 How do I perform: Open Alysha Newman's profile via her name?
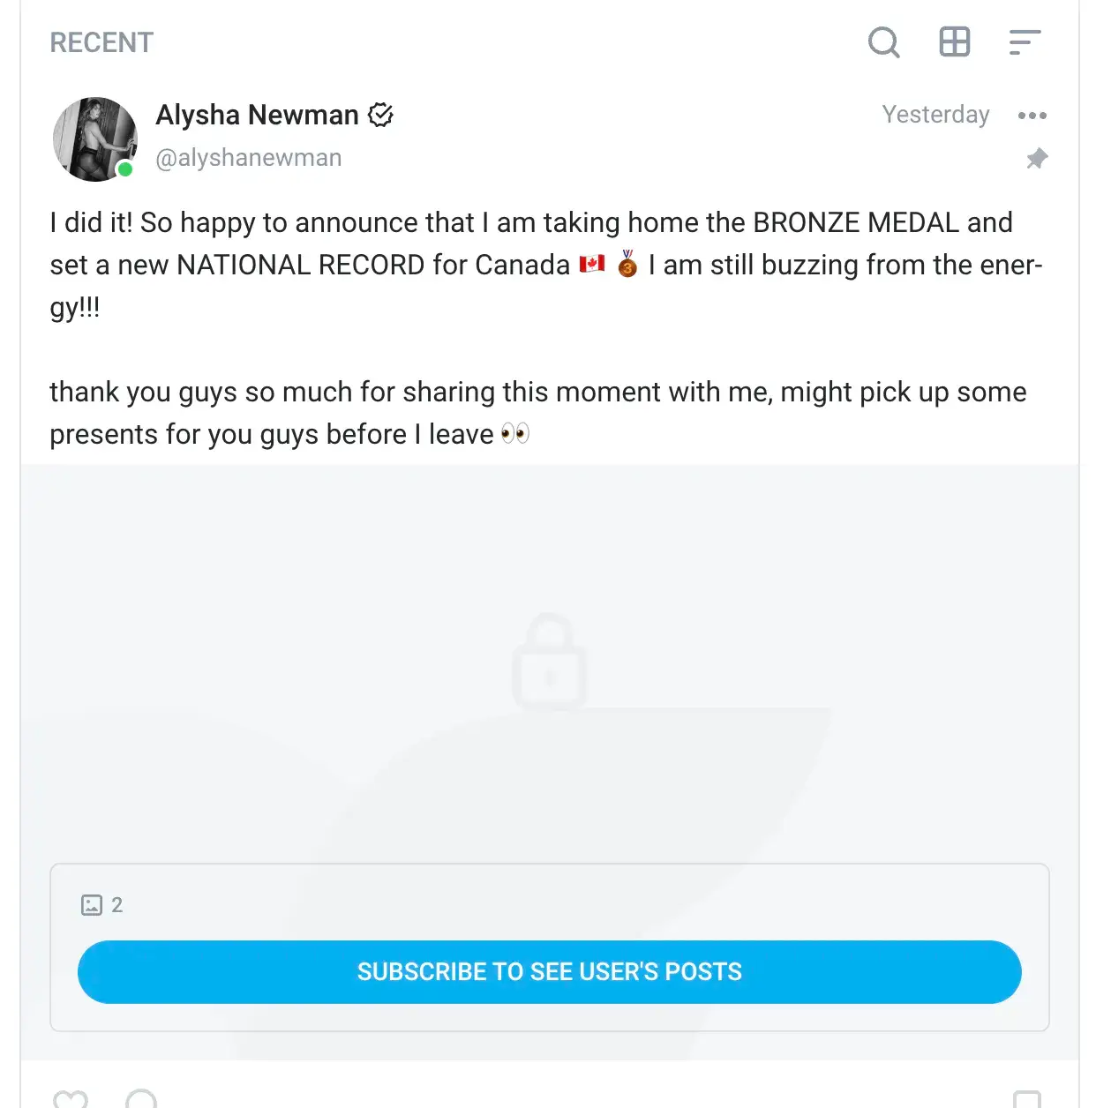coord(257,115)
